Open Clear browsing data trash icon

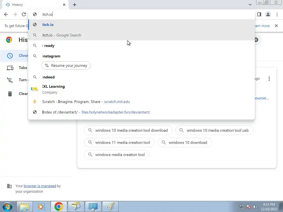click(x=10, y=94)
